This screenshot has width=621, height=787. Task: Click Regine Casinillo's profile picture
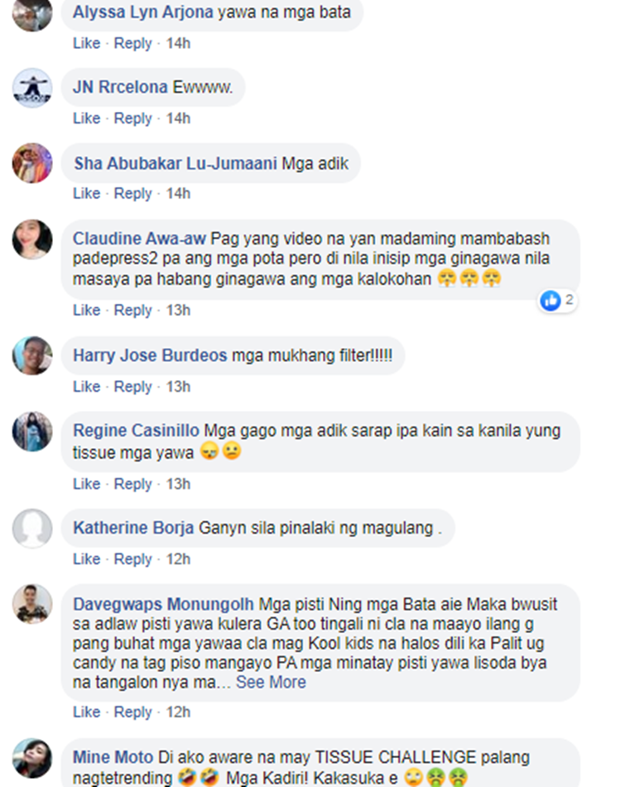coord(32,432)
